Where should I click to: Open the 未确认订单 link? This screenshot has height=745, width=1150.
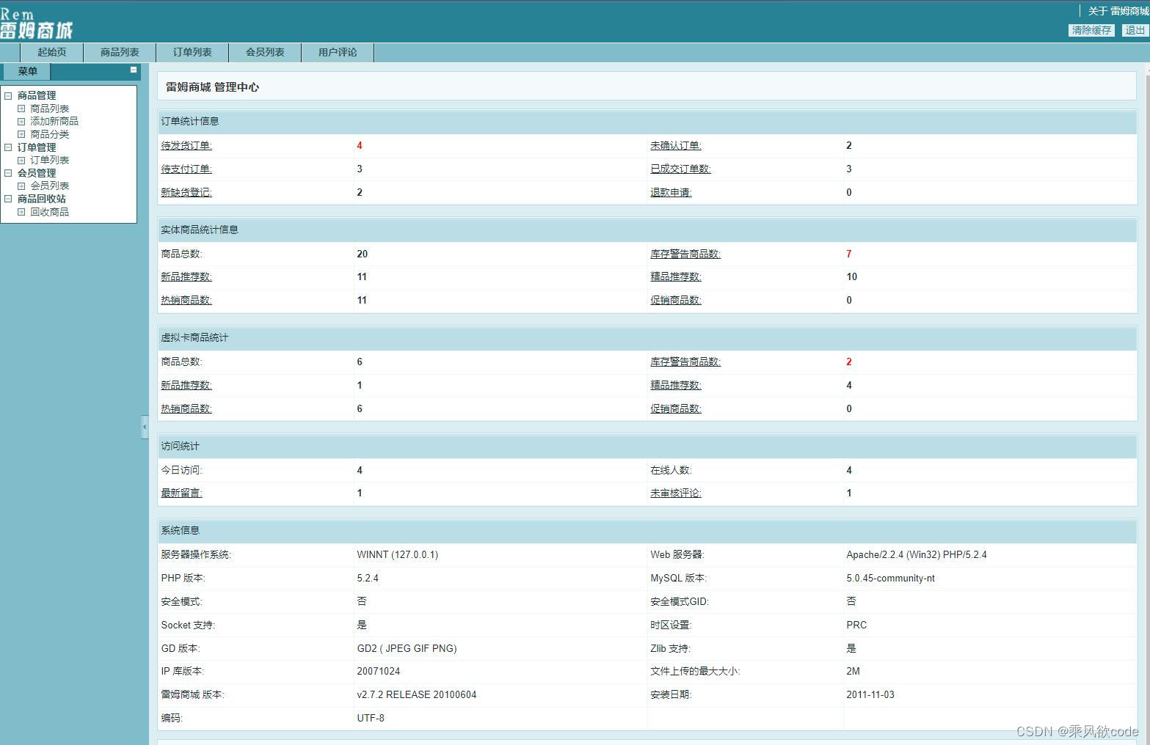click(676, 145)
